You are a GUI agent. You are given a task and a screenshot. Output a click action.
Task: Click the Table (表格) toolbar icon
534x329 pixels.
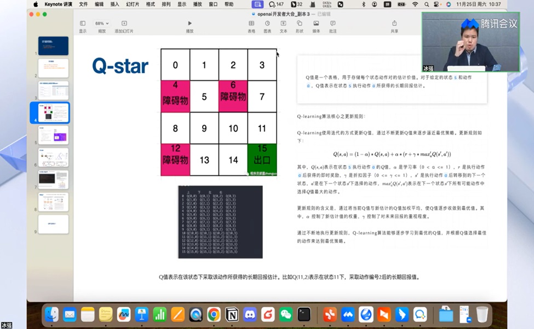click(251, 23)
